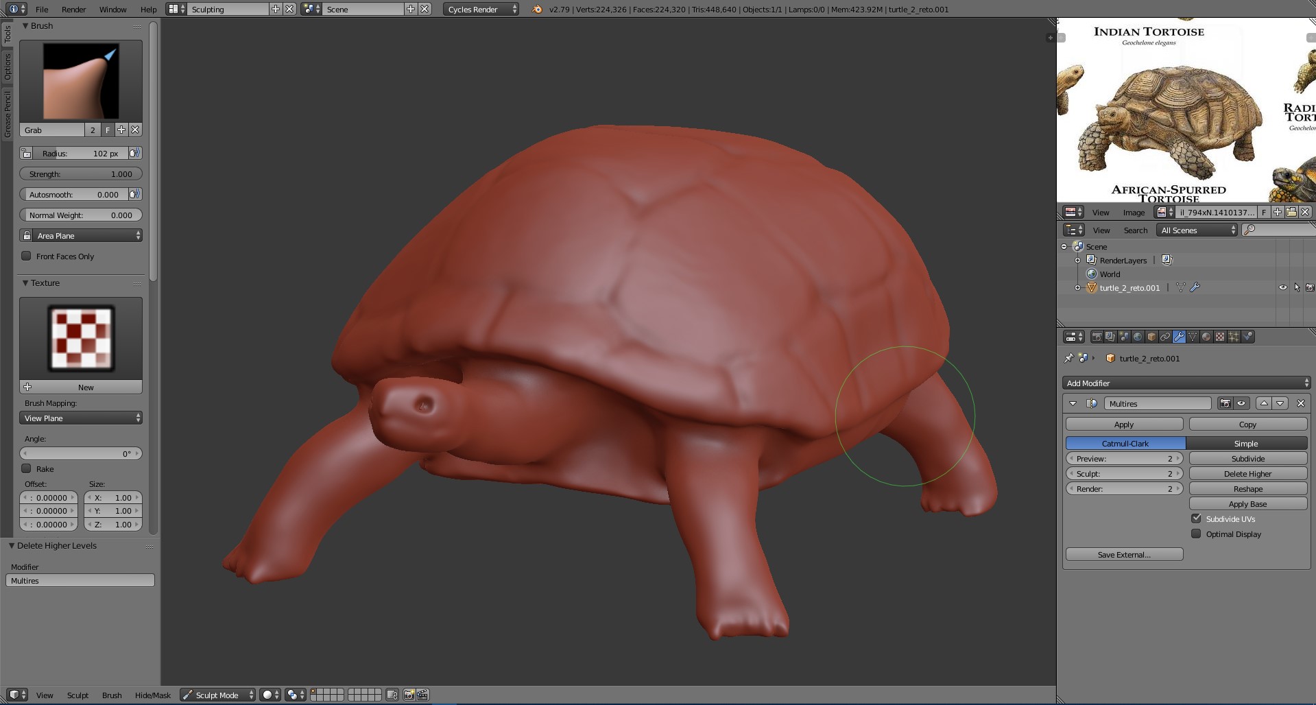Unlink the il_794xN image with X
The height and width of the screenshot is (705, 1316).
pyautogui.click(x=1305, y=212)
